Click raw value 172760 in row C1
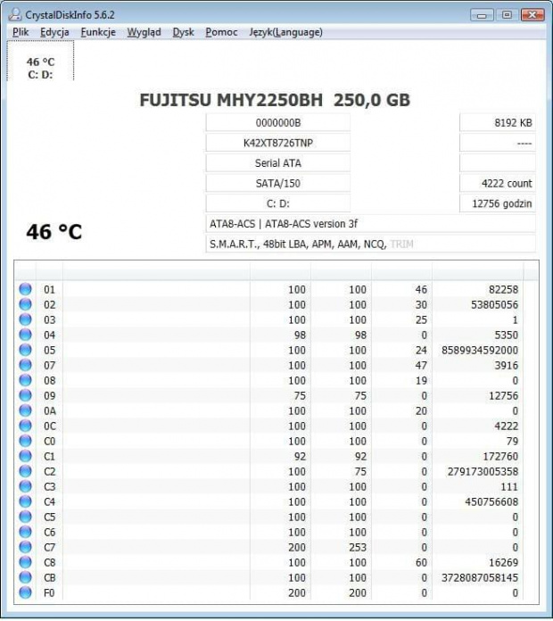Viewport: 553px width, 621px height. (500, 456)
